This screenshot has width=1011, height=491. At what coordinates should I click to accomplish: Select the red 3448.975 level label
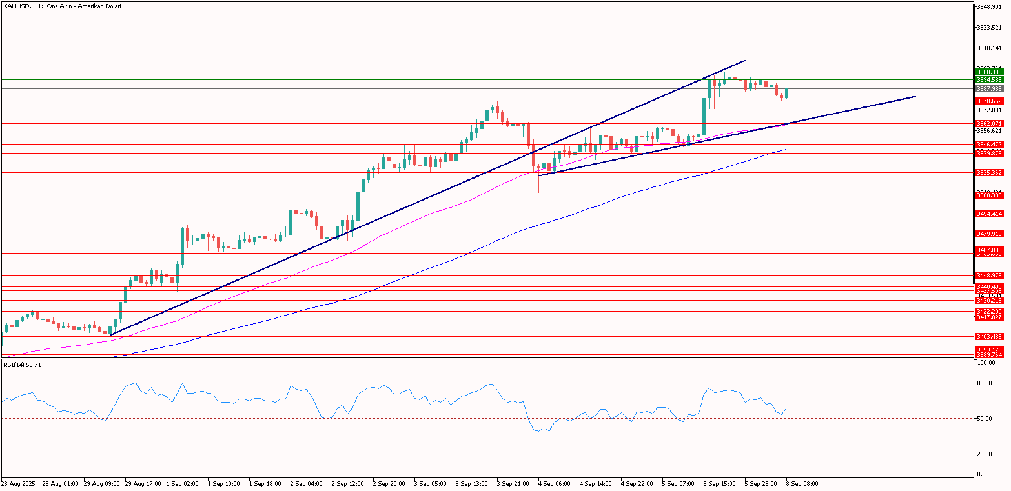(x=988, y=276)
